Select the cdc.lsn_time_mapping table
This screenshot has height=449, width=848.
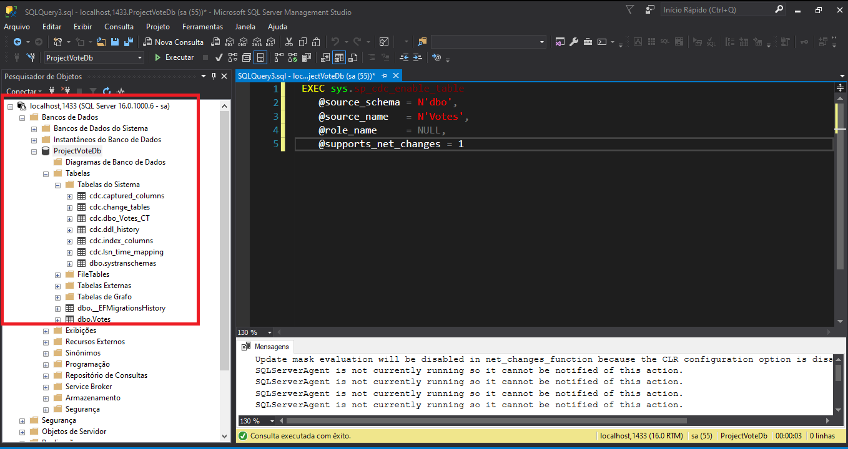(126, 252)
